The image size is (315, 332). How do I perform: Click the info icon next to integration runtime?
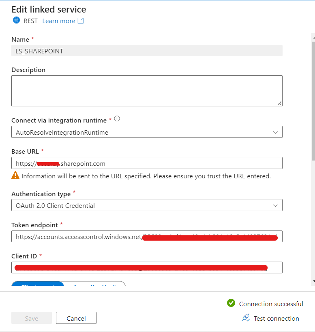coord(117,118)
